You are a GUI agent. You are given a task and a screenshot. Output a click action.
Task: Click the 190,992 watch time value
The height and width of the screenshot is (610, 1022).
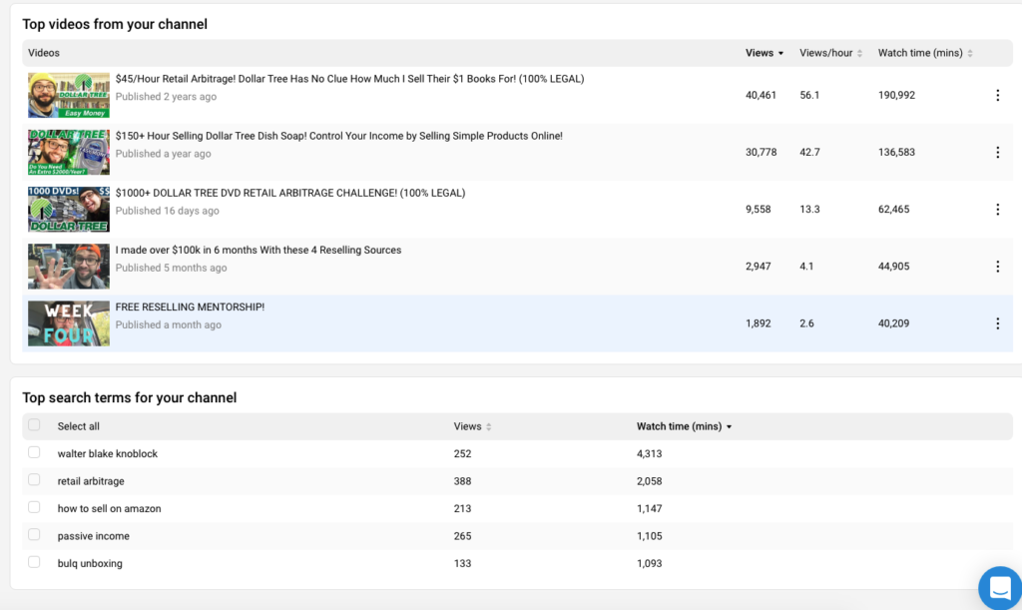(896, 95)
